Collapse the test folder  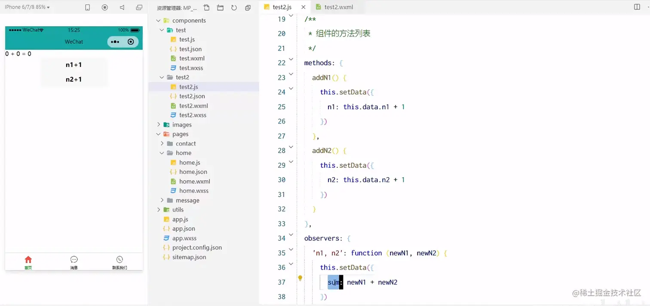click(162, 30)
